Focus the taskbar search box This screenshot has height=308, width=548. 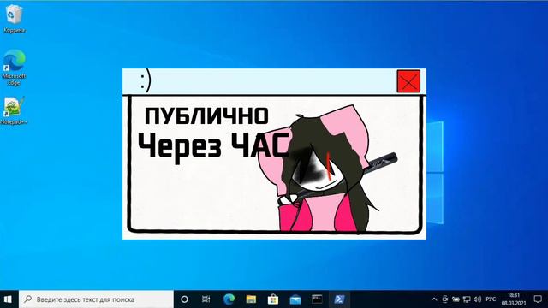click(96, 299)
